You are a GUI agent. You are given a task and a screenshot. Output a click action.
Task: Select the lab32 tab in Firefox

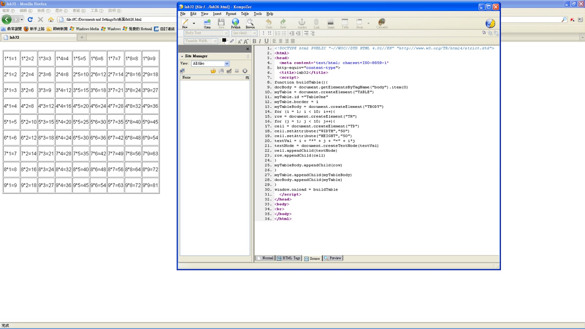point(39,37)
